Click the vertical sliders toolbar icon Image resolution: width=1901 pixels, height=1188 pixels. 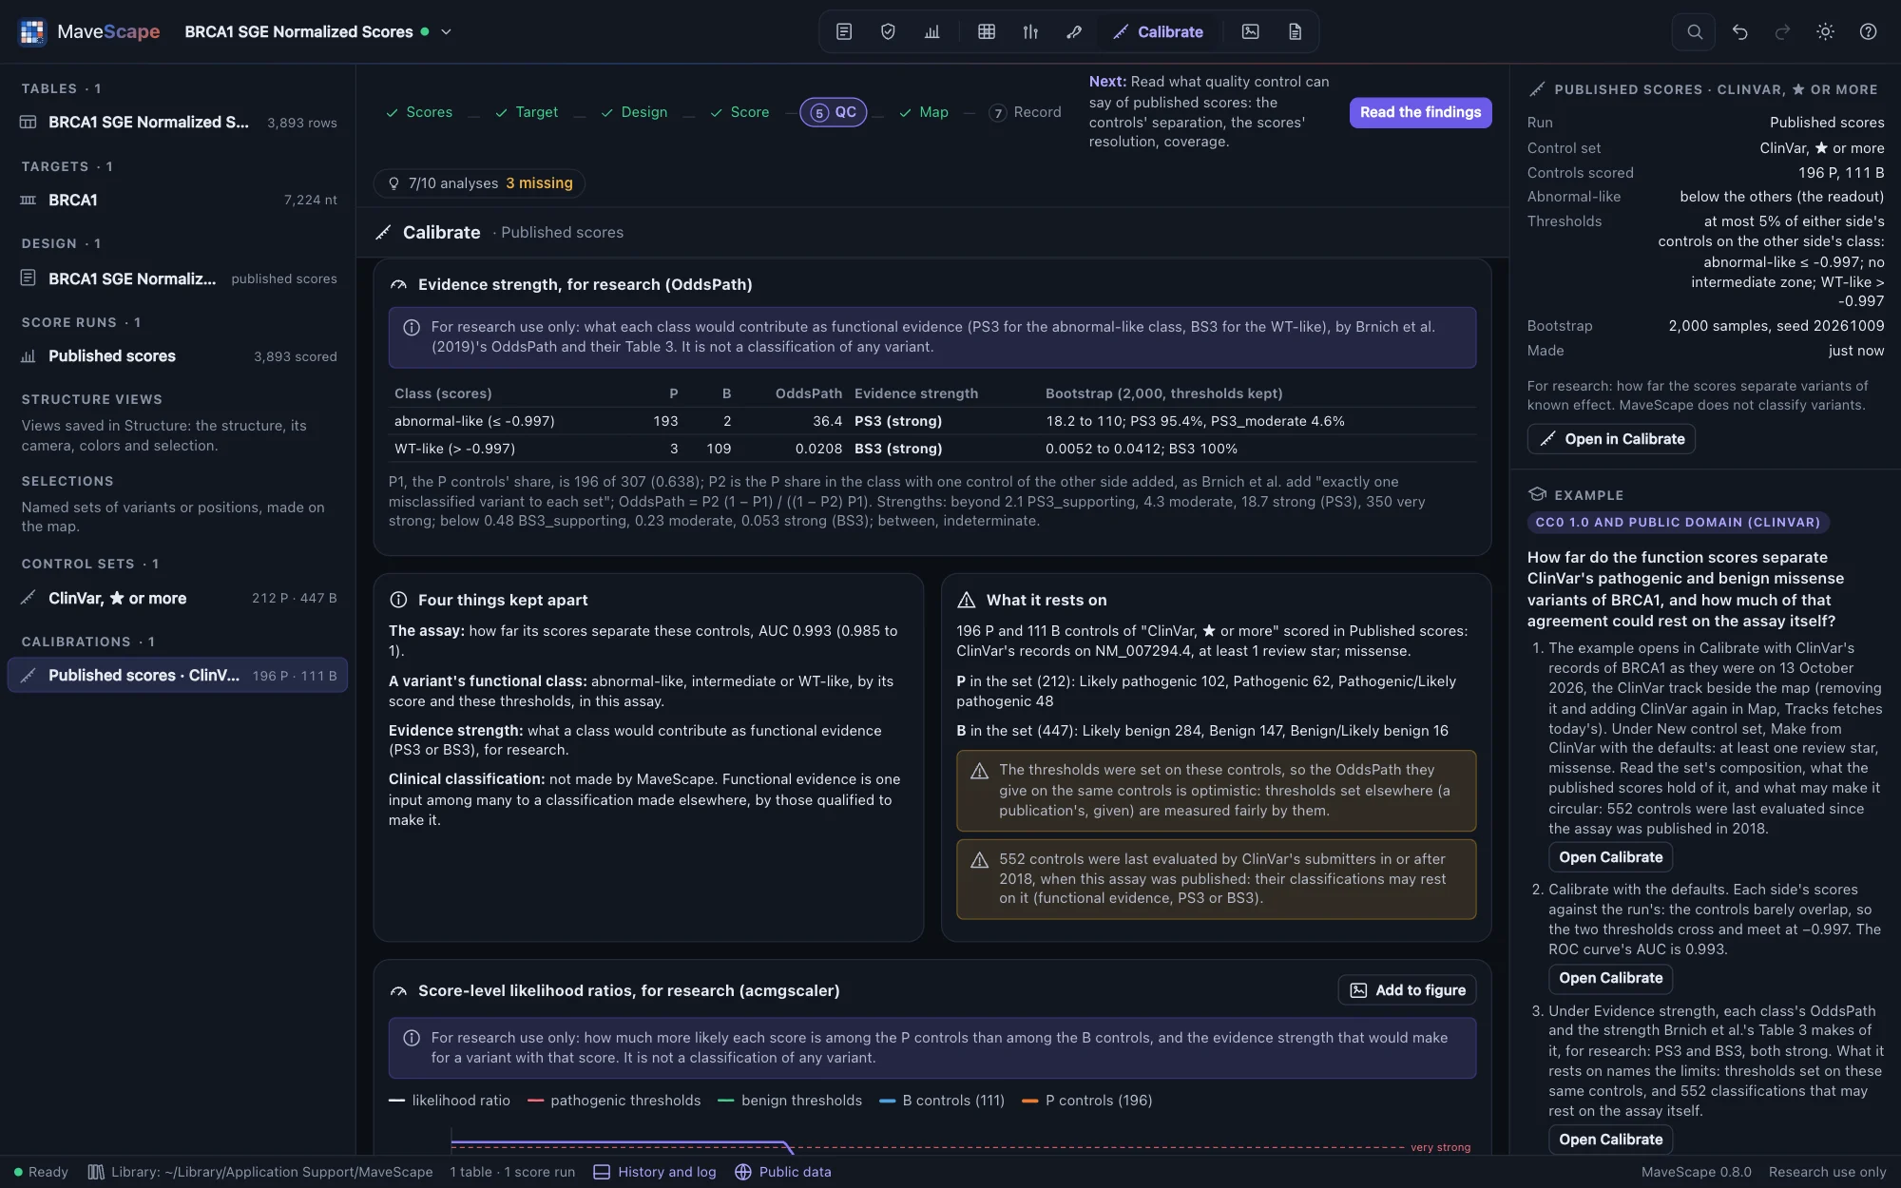[x=1030, y=31]
